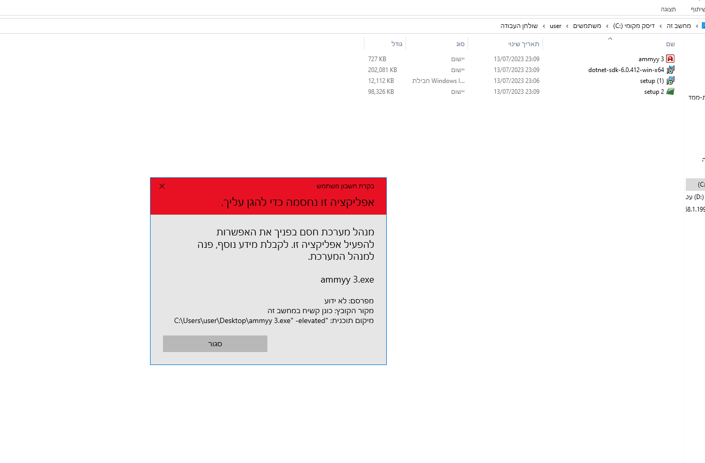The image size is (705, 463).
Task: Click the ammyy 3 modified date cell
Action: pyautogui.click(x=517, y=59)
